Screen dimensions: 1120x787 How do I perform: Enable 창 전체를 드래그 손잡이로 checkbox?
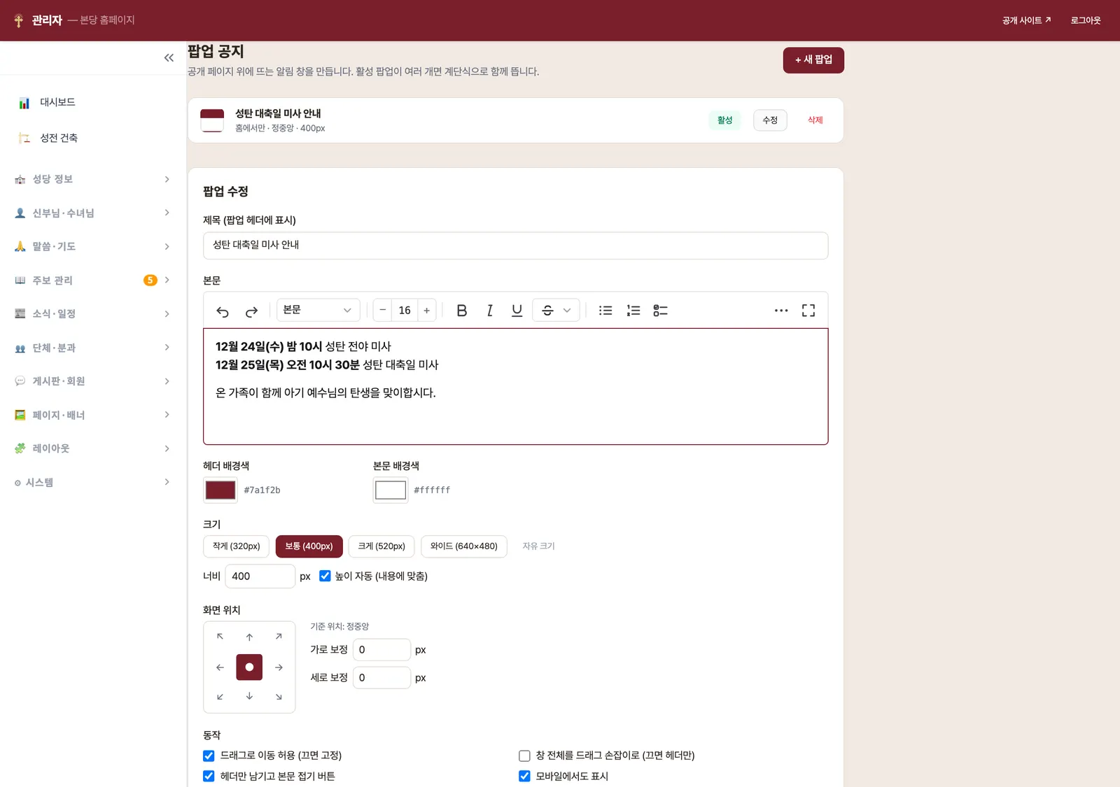[x=524, y=756]
